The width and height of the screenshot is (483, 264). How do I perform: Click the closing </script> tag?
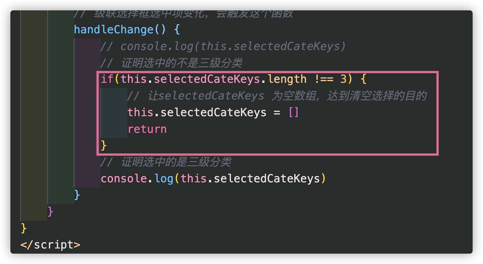(x=50, y=245)
